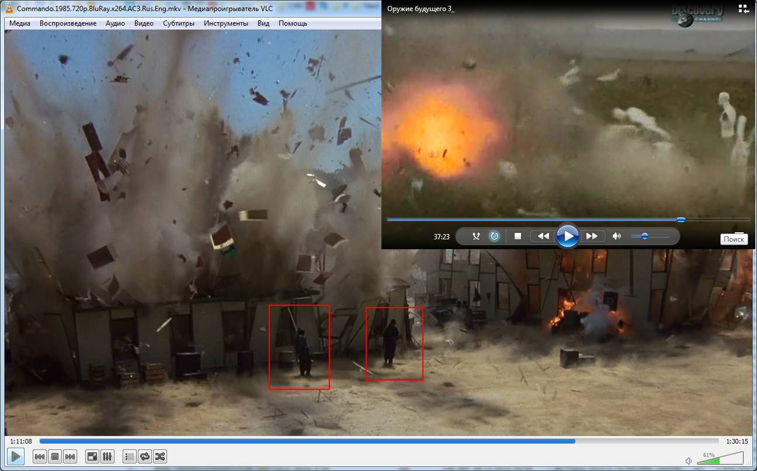
Task: Stop playback in the VLC player
Action: (x=55, y=456)
